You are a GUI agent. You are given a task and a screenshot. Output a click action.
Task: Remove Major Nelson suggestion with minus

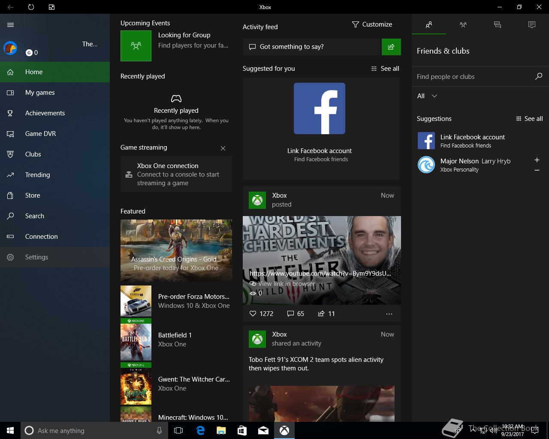pos(537,170)
